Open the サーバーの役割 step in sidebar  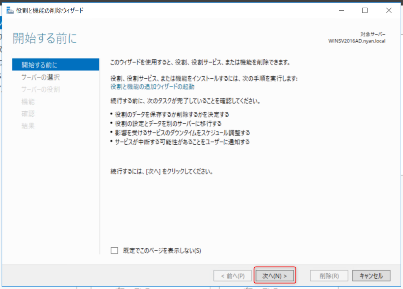click(x=41, y=89)
